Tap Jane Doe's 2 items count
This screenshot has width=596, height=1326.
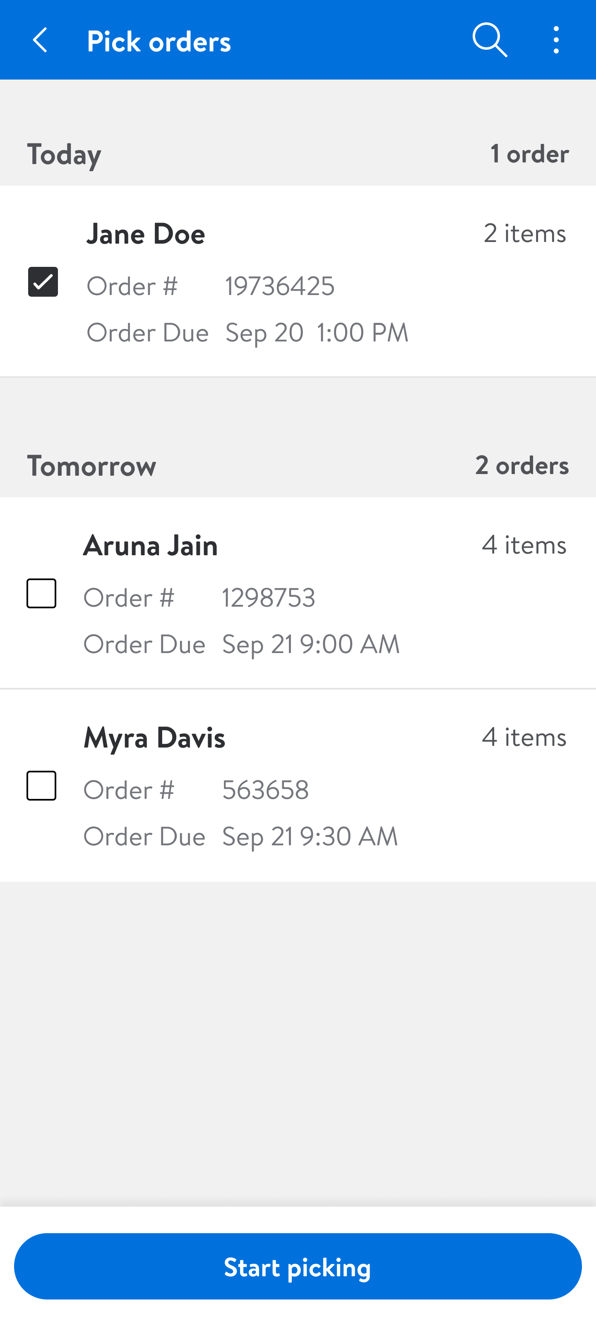(x=524, y=233)
